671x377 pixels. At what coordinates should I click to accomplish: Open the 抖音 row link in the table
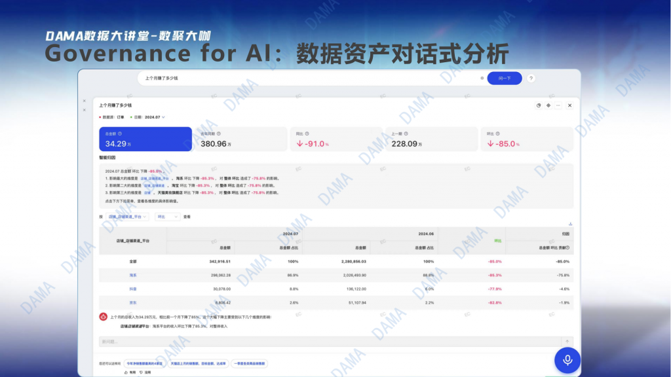click(133, 289)
